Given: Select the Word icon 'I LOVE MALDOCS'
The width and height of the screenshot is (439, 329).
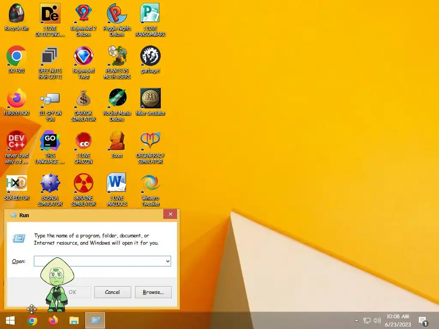Looking at the screenshot, I should coord(117,190).
